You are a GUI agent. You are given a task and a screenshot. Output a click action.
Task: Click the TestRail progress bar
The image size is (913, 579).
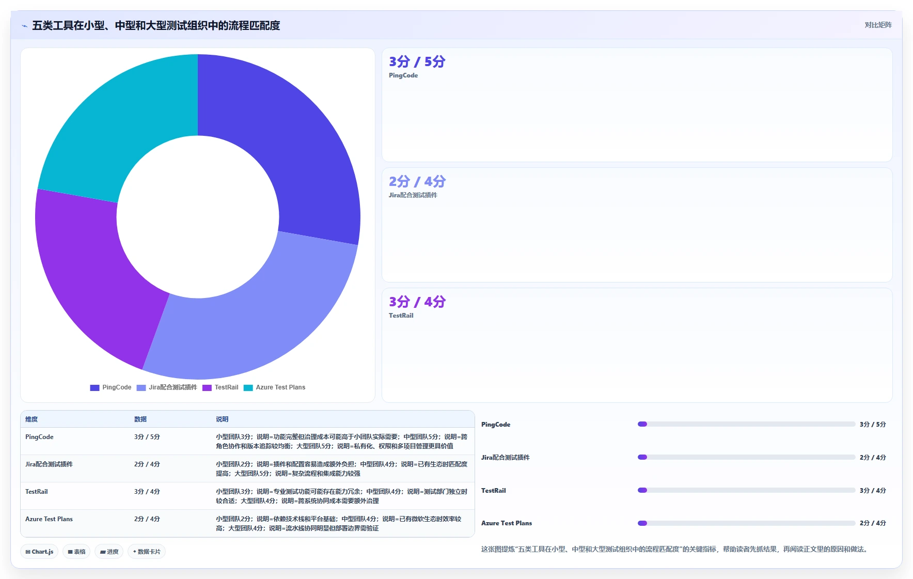pyautogui.click(x=746, y=490)
